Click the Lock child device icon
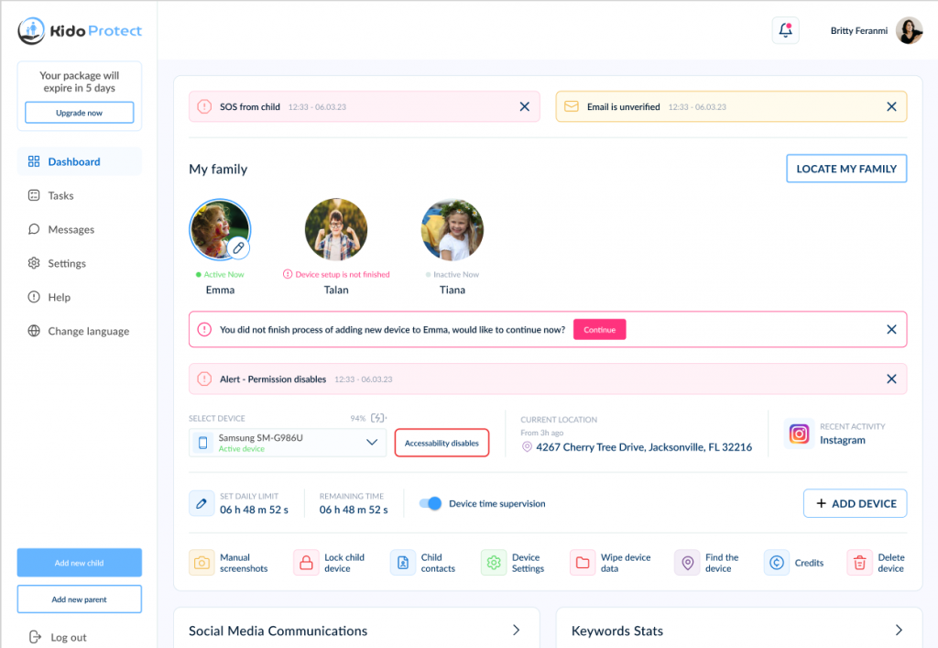The width and height of the screenshot is (938, 648). [306, 563]
